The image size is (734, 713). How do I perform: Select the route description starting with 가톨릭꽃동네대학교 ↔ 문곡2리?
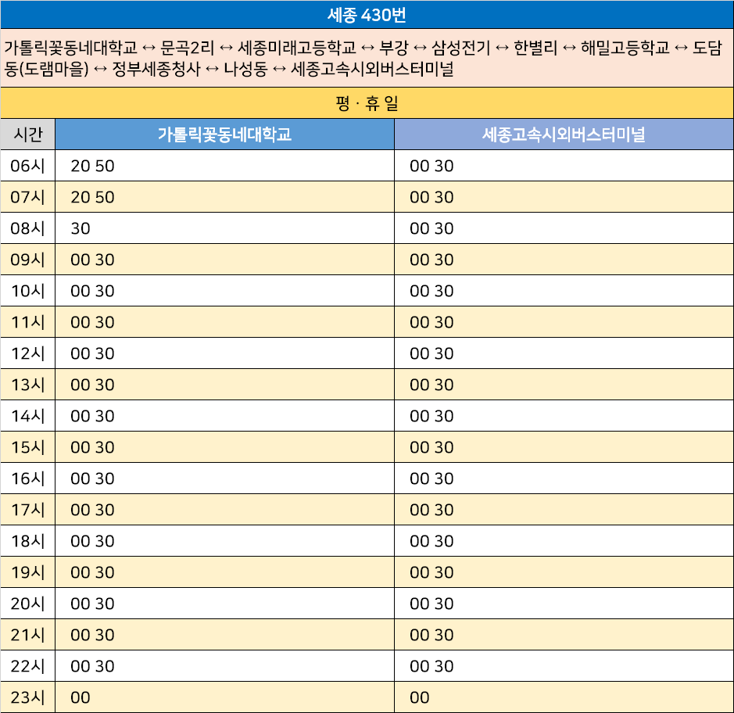(x=363, y=58)
